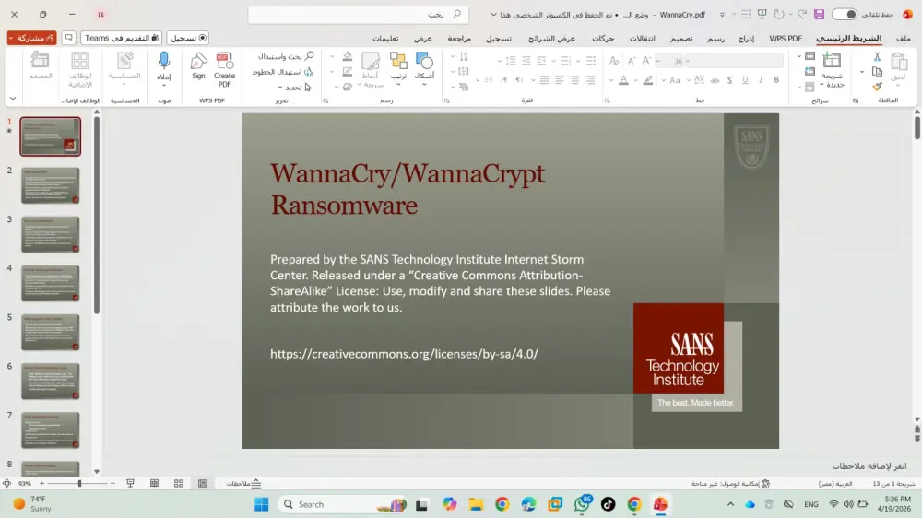Click the accessibility status in status bar
This screenshot has height=518, width=922.
click(731, 483)
